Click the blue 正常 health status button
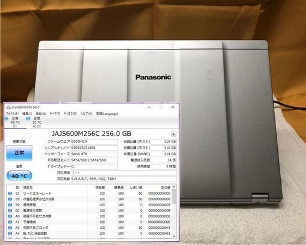The image size is (306, 245). pyautogui.click(x=19, y=153)
